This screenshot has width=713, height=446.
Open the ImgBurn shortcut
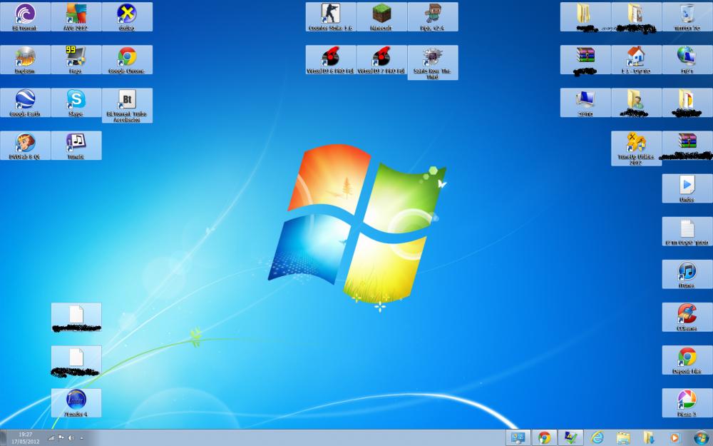coord(25,60)
